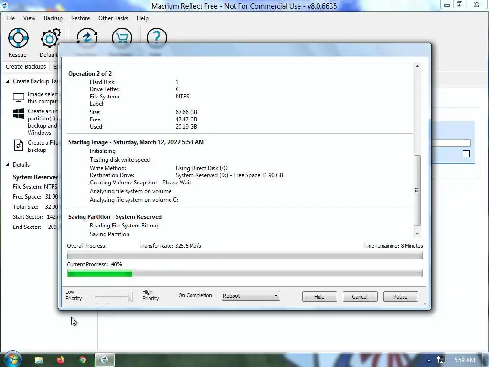489x367 pixels.
Task: Click the question mark help icon
Action: pos(157,37)
